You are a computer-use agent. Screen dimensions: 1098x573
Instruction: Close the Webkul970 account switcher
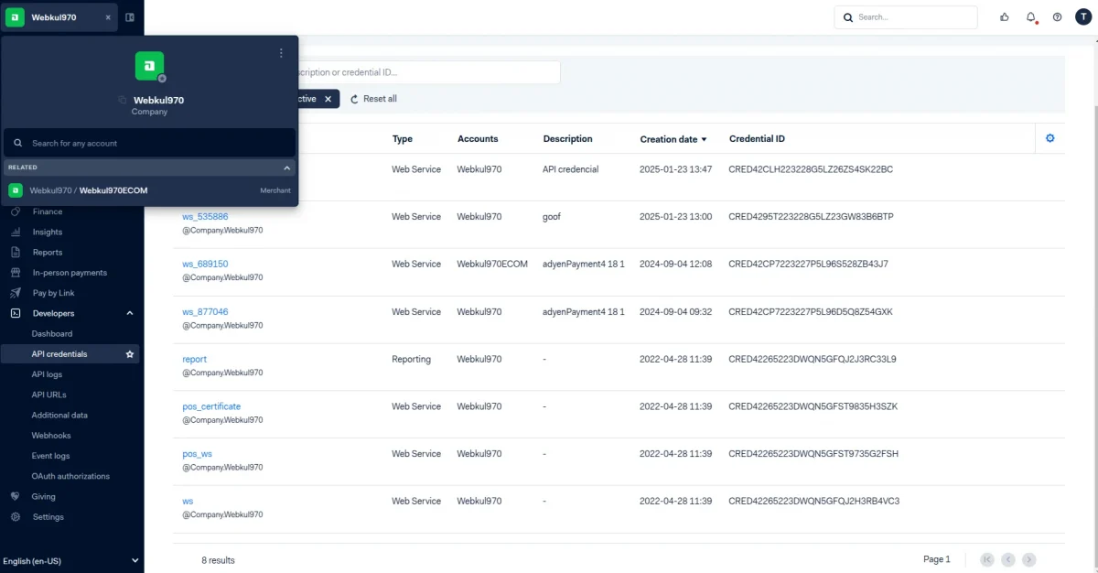pos(108,17)
